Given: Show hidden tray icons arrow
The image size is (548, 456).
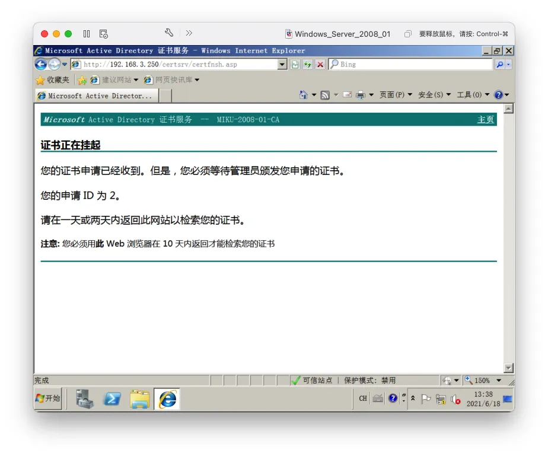Looking at the screenshot, I should pos(413,398).
